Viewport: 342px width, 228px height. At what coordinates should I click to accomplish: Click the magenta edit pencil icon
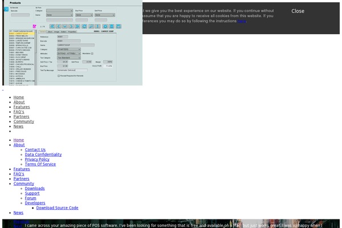pyautogui.click(x=34, y=26)
